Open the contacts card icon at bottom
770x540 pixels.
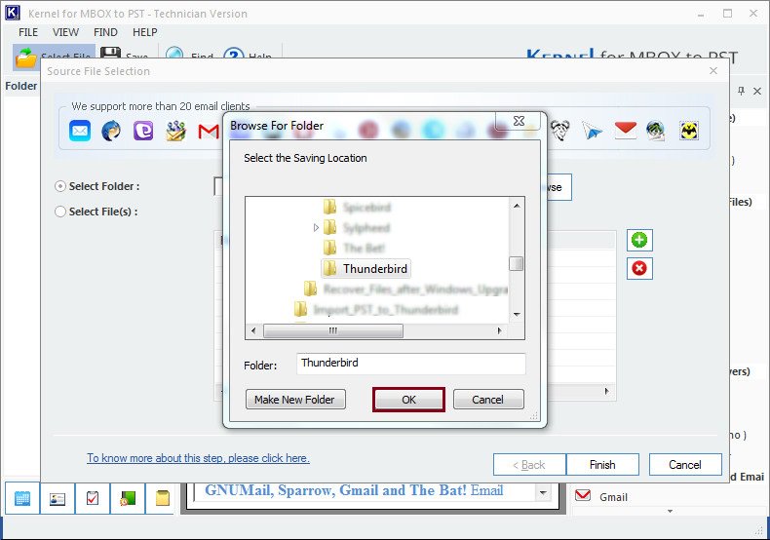click(x=58, y=498)
